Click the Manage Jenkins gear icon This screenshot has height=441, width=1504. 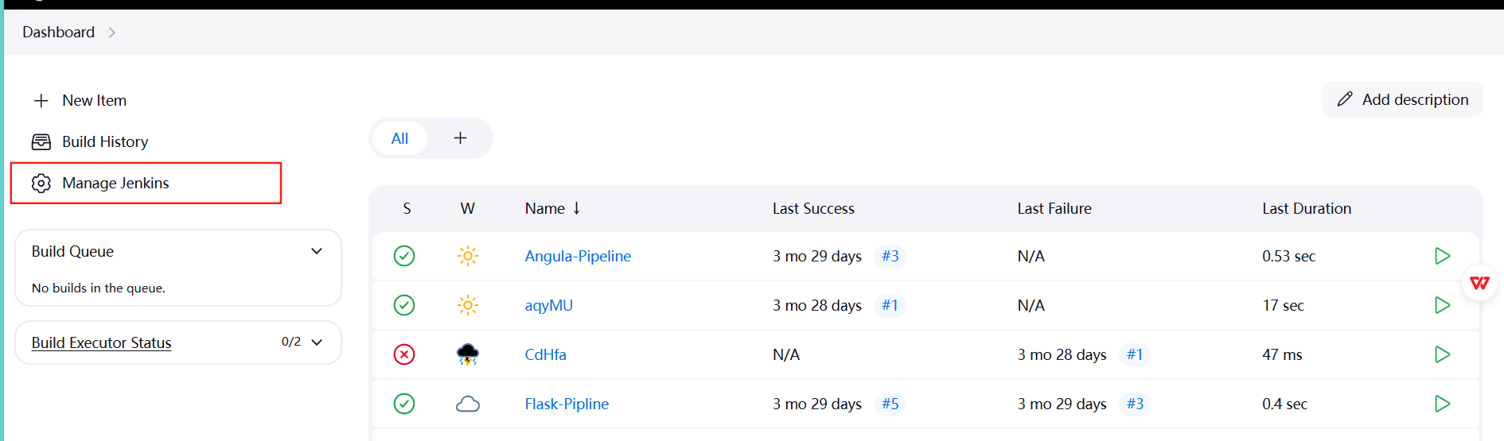[x=41, y=184]
